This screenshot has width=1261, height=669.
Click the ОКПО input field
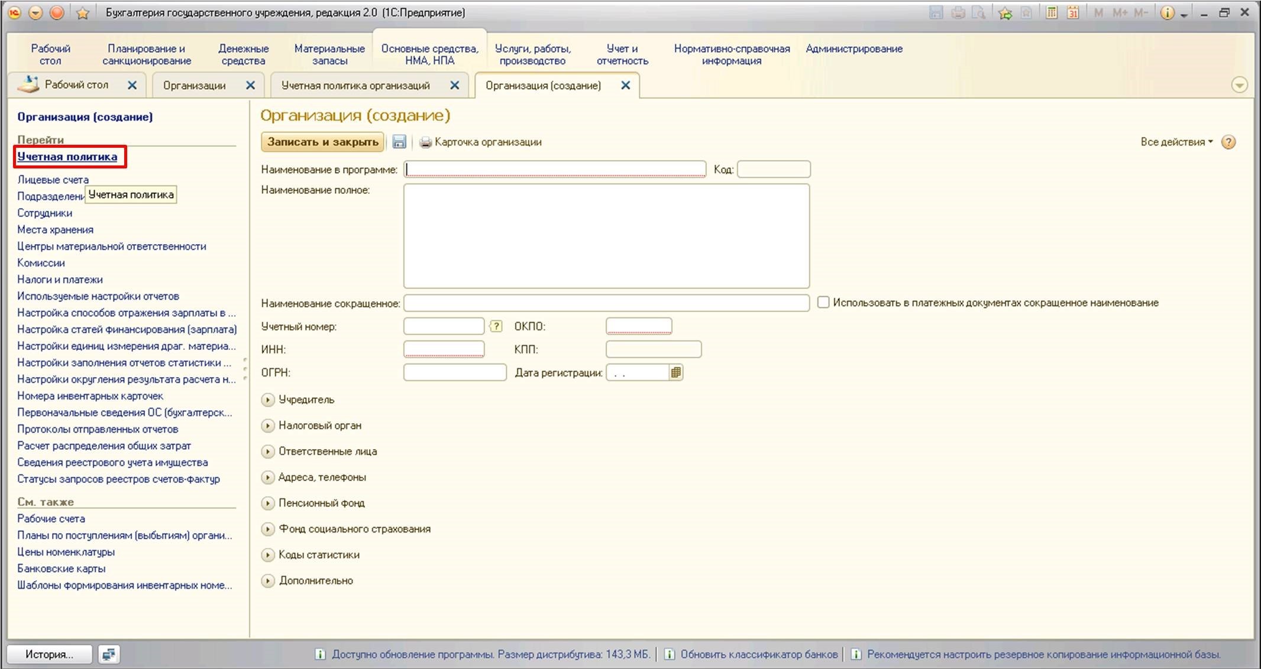click(639, 326)
